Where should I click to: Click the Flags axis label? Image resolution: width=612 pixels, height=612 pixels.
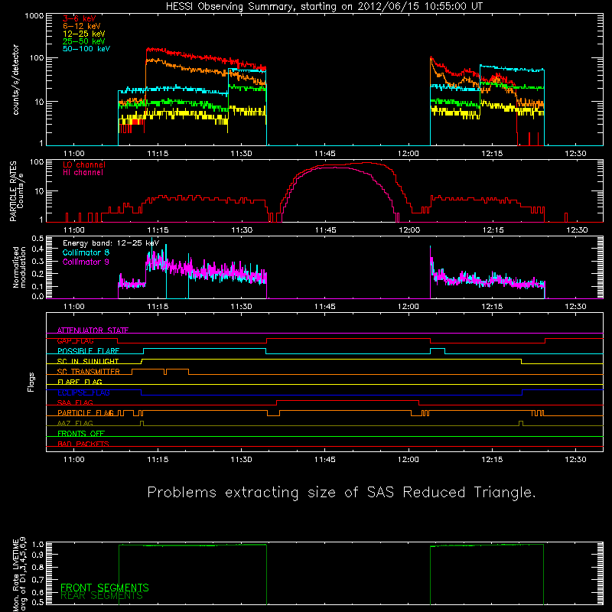click(x=31, y=382)
